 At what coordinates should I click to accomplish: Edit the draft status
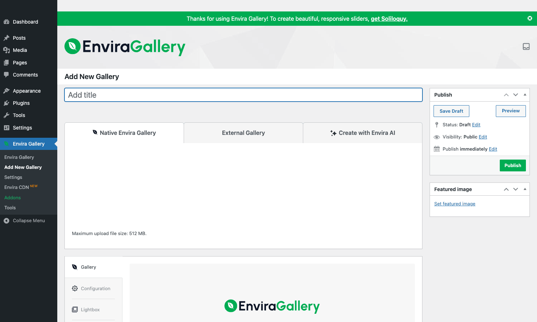[x=476, y=125]
